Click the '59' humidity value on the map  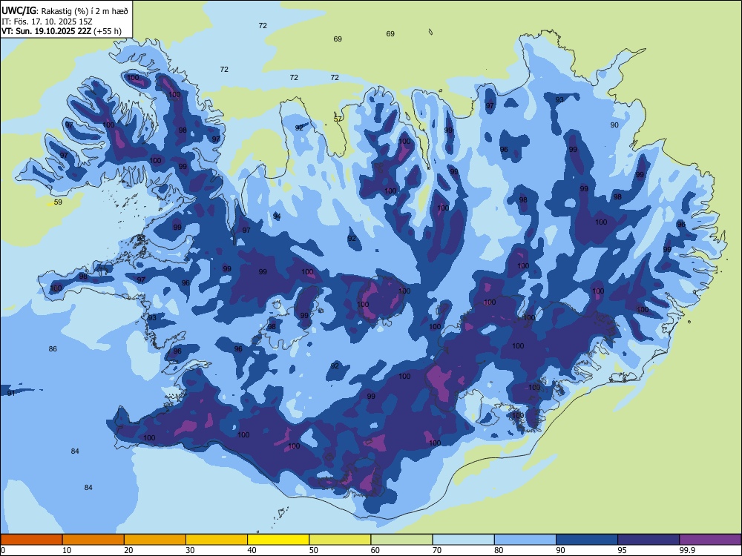58,202
